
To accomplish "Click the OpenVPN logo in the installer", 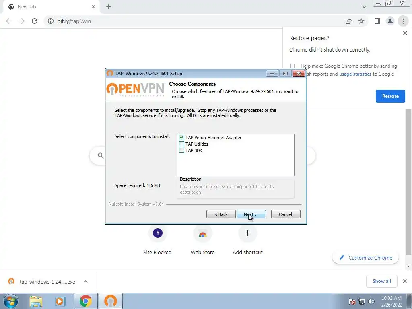I will (x=136, y=89).
